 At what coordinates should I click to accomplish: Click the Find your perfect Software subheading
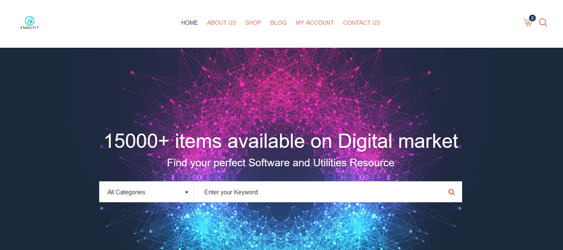pos(281,163)
